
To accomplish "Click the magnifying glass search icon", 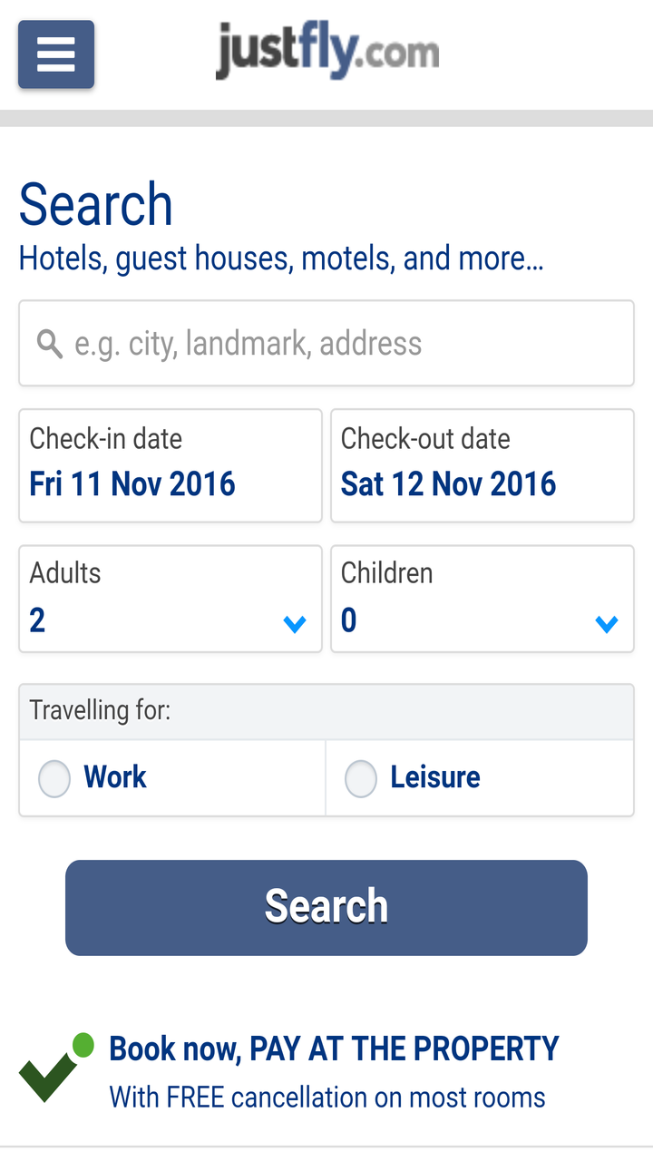I will [x=49, y=344].
